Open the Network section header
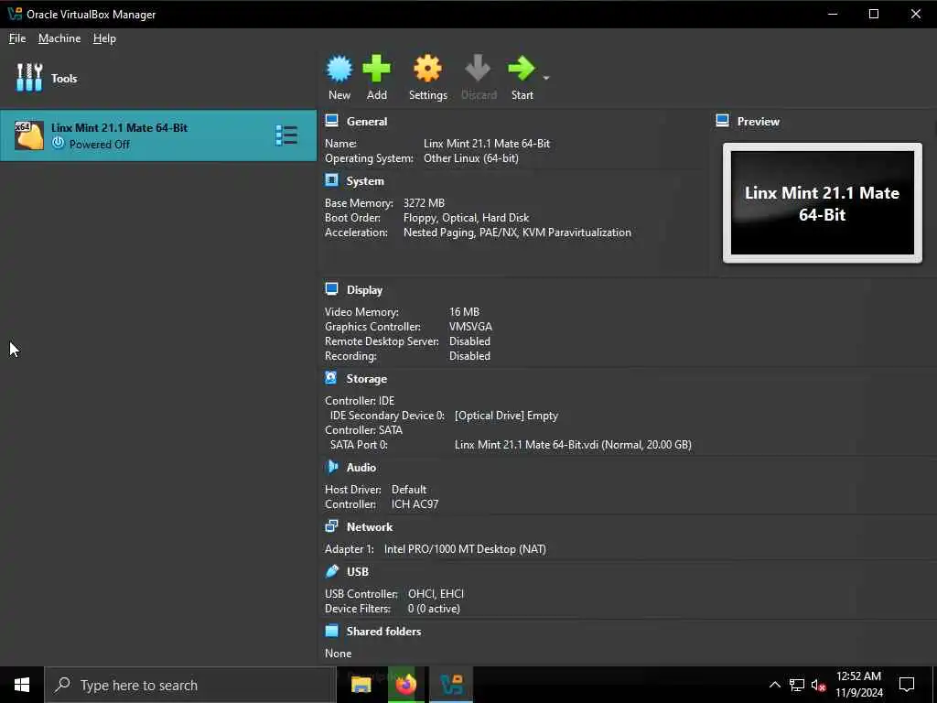This screenshot has height=703, width=937. coord(370,527)
